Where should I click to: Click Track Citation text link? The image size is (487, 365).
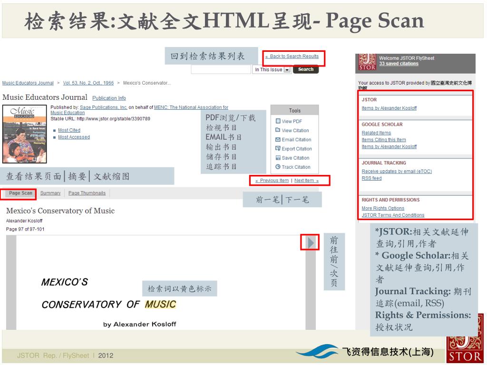pos(296,167)
